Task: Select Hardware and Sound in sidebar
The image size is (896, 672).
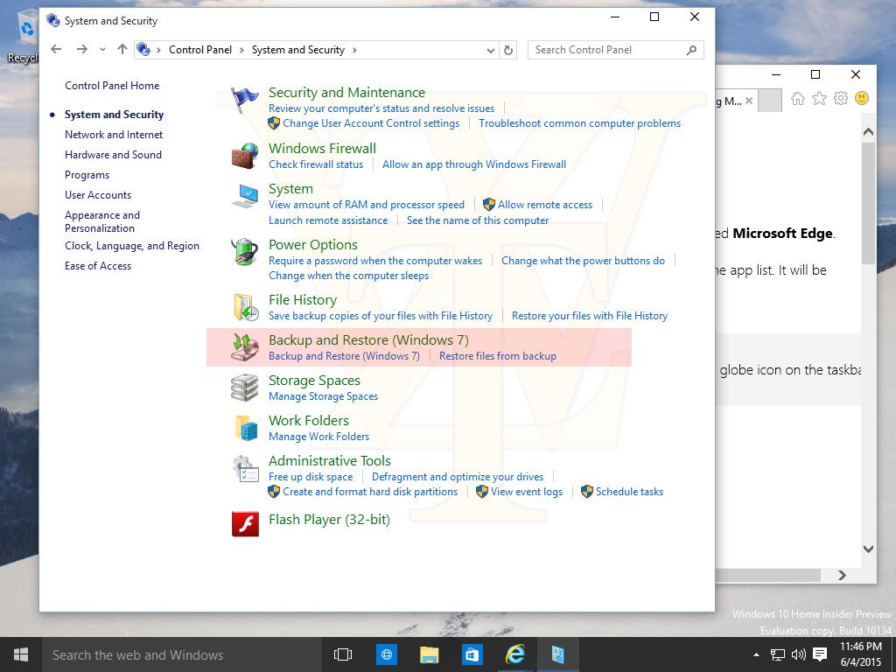Action: tap(113, 155)
